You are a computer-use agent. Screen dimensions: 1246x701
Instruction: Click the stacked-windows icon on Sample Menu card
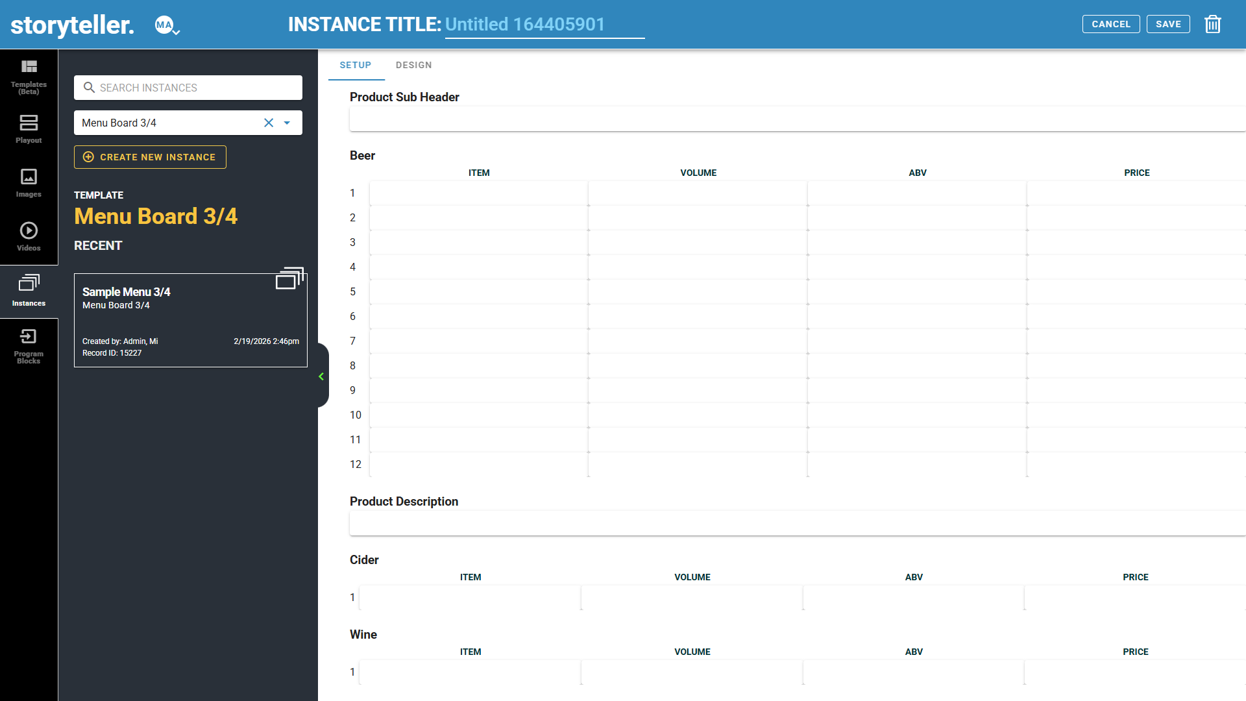pos(289,278)
